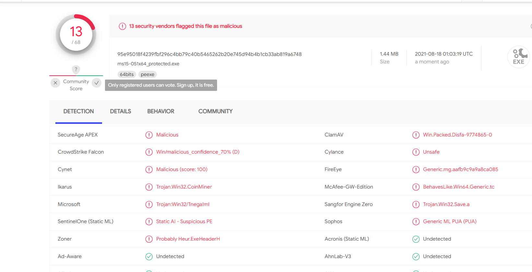Click green check icon for Ad-Aware result
Viewport: 532px width, 272px height.
click(149, 256)
